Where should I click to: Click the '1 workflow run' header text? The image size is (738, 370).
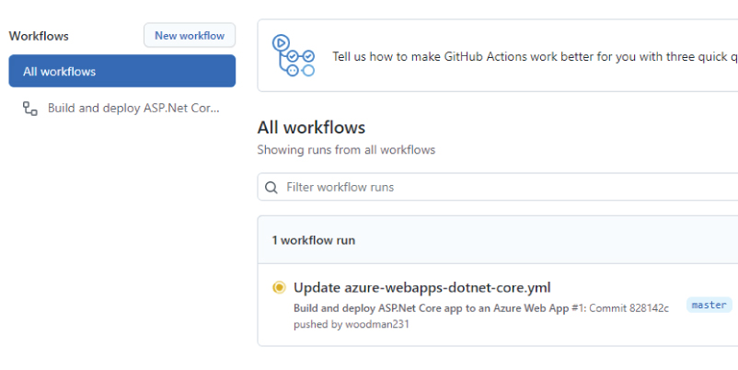[314, 240]
